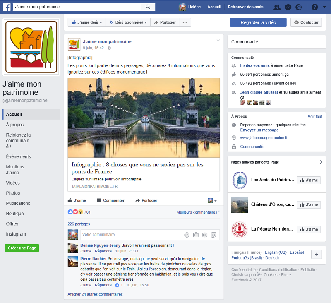
Task: Open the "Déjà abonné(e)" dropdown
Action: [x=128, y=22]
